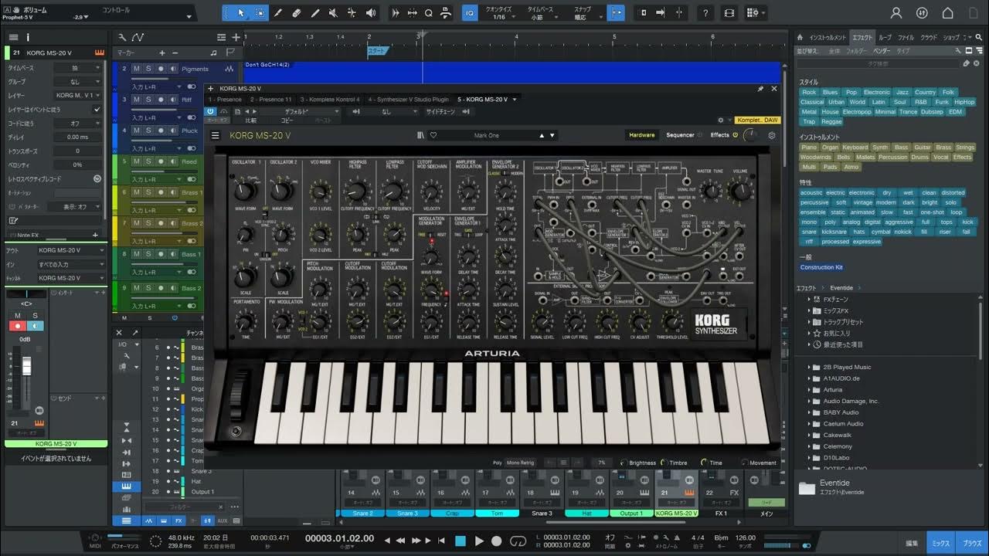Switch to plugin tab 1 - Presence

[225, 100]
